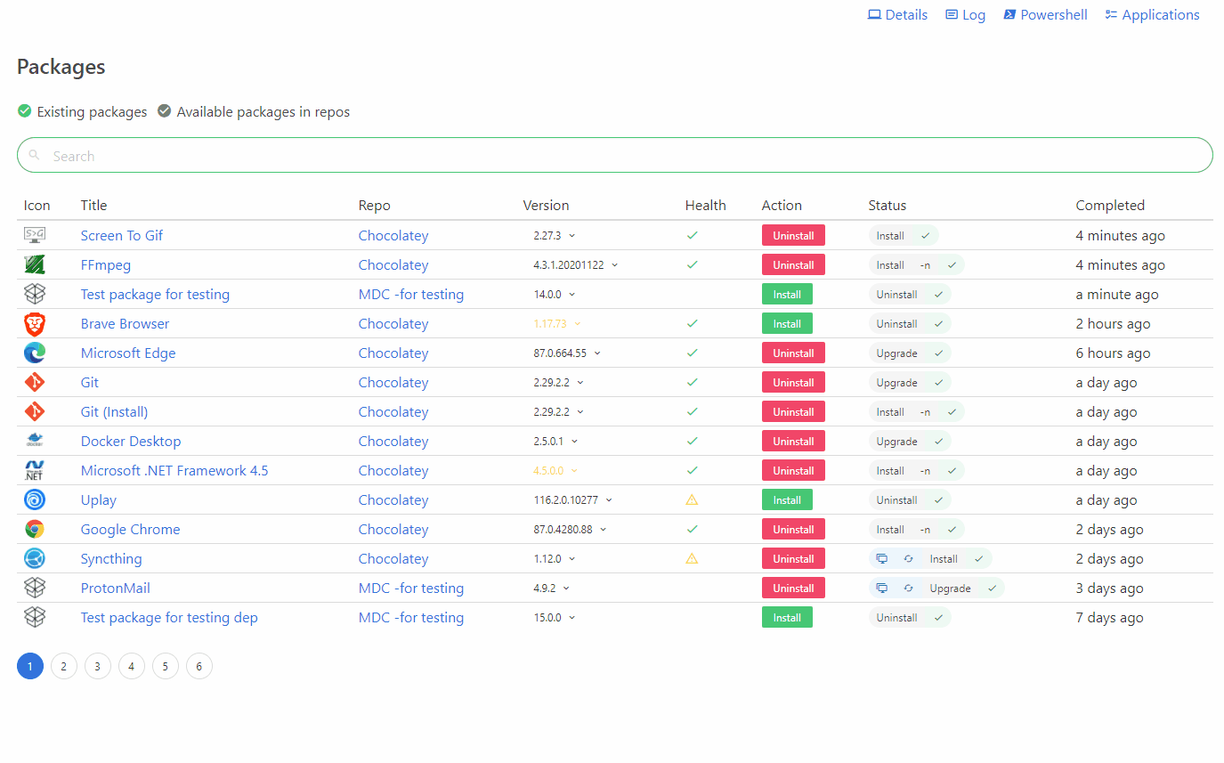Click the Docker Desktop health checkmark
The height and width of the screenshot is (763, 1224).
[692, 441]
